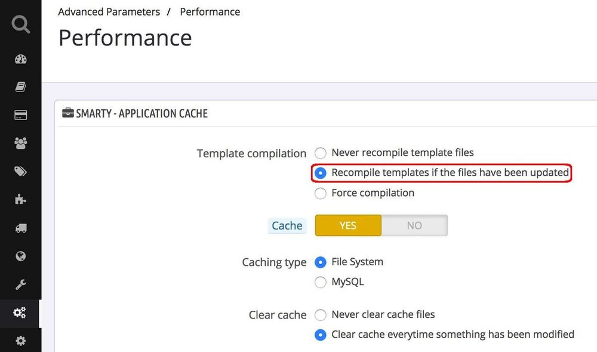Open the Dashboard gauge icon
This screenshot has height=352, width=597.
[21, 60]
